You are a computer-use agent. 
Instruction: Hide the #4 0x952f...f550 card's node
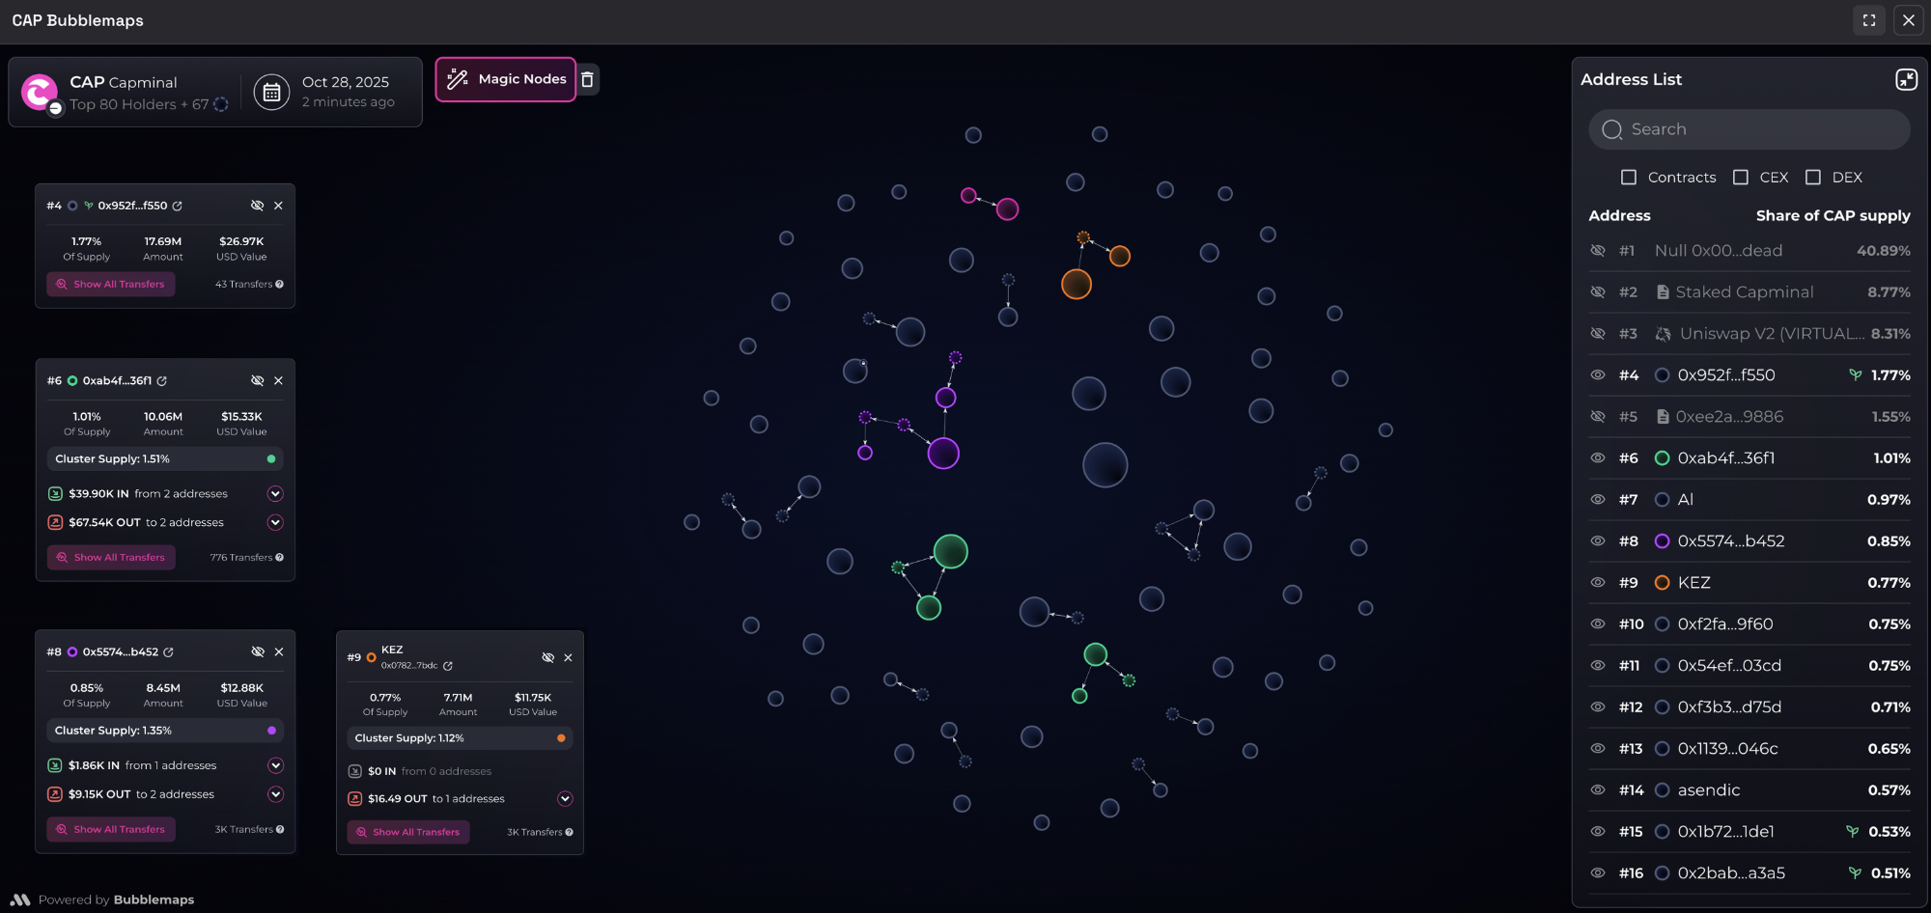tap(257, 206)
